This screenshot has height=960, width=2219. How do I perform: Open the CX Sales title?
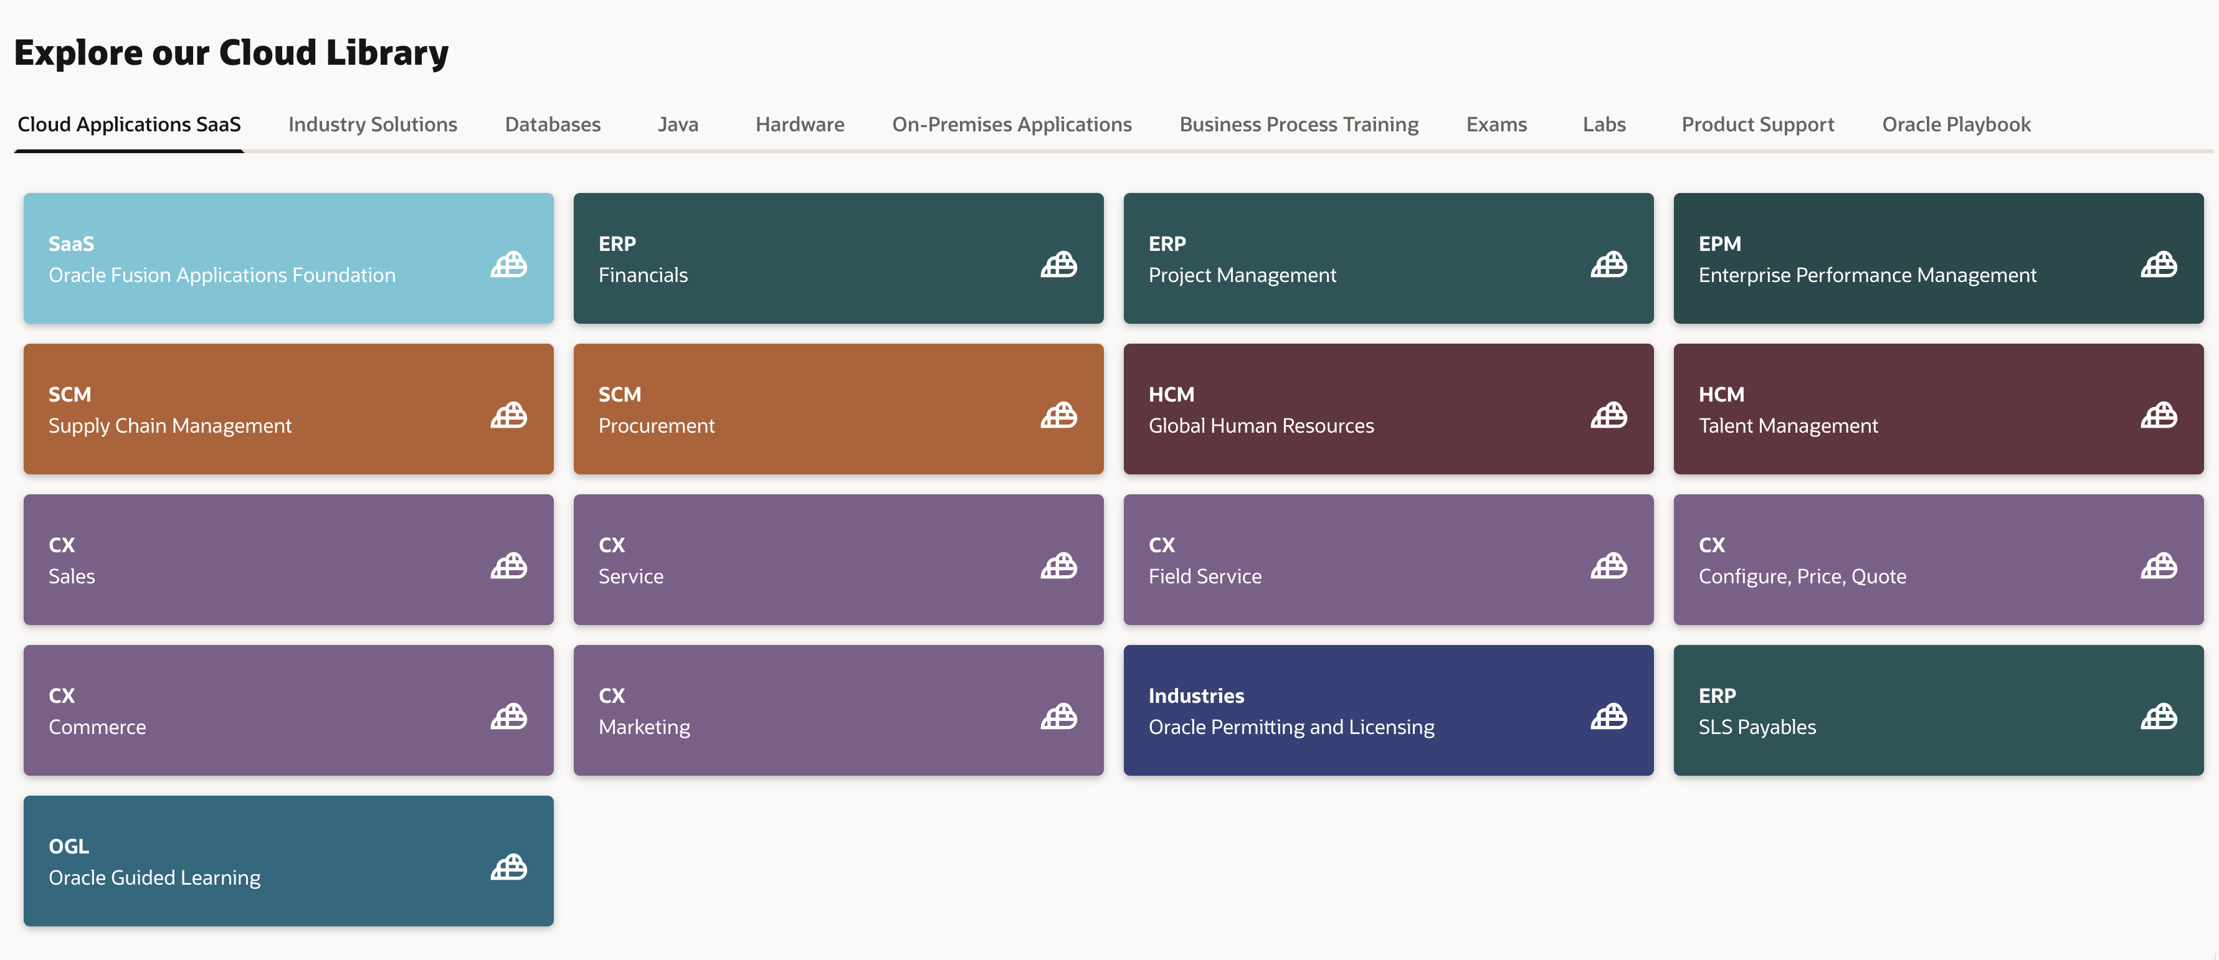[x=72, y=577]
